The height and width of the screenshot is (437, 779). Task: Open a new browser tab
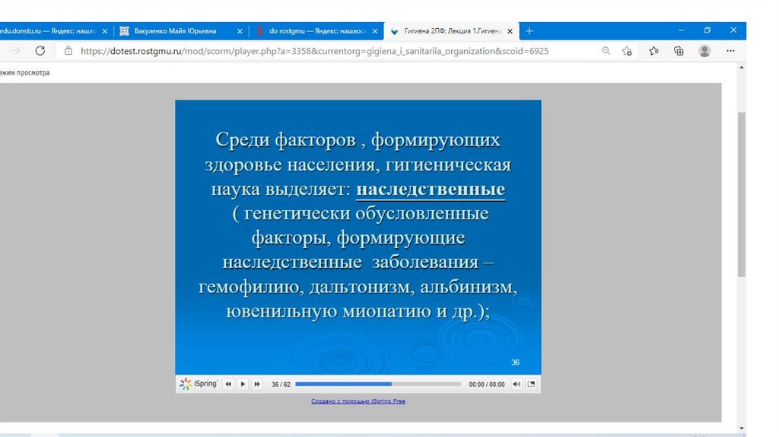coord(529,31)
